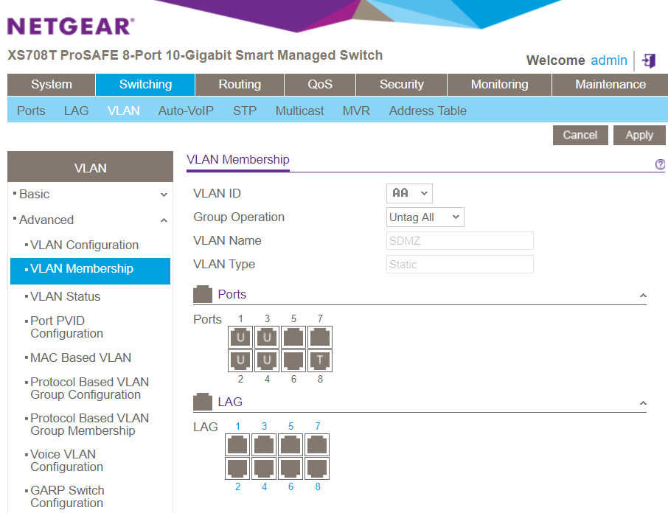Toggle membership of LAG 2
Screen dimensions: 668x513
coord(237,468)
